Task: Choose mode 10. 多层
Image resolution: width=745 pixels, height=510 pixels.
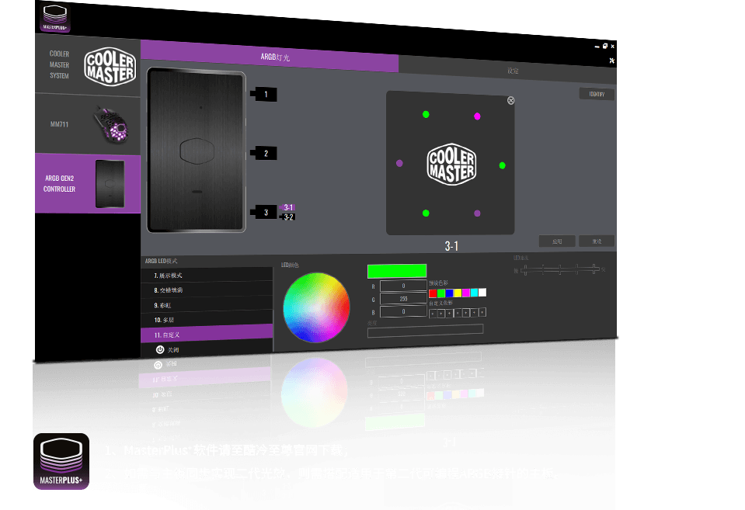Action: point(207,320)
